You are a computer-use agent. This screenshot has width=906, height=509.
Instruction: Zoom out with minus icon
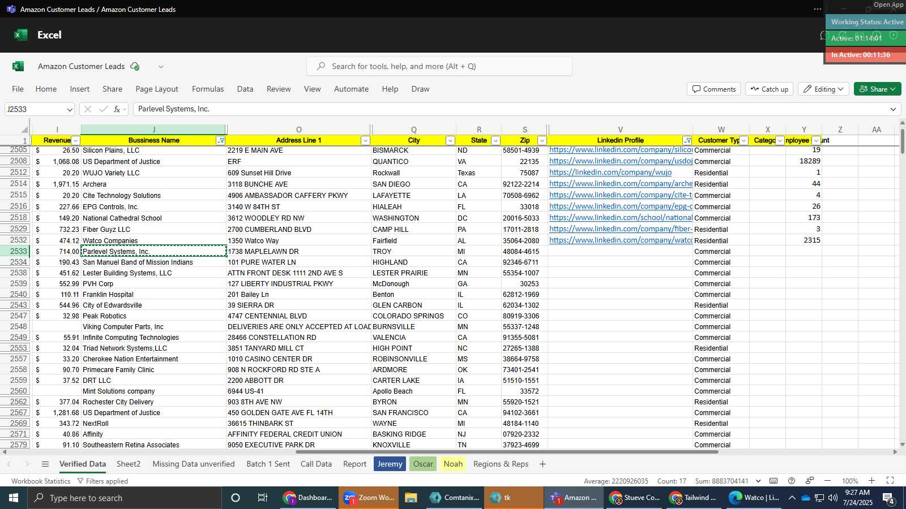[x=827, y=481]
